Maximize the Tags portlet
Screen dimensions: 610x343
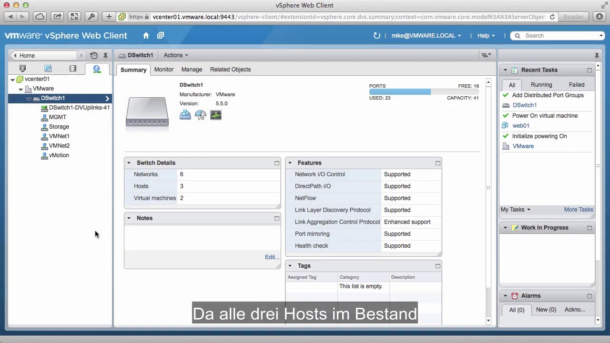pyautogui.click(x=438, y=266)
